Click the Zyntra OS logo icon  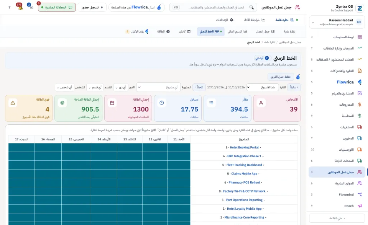pos(359,8)
